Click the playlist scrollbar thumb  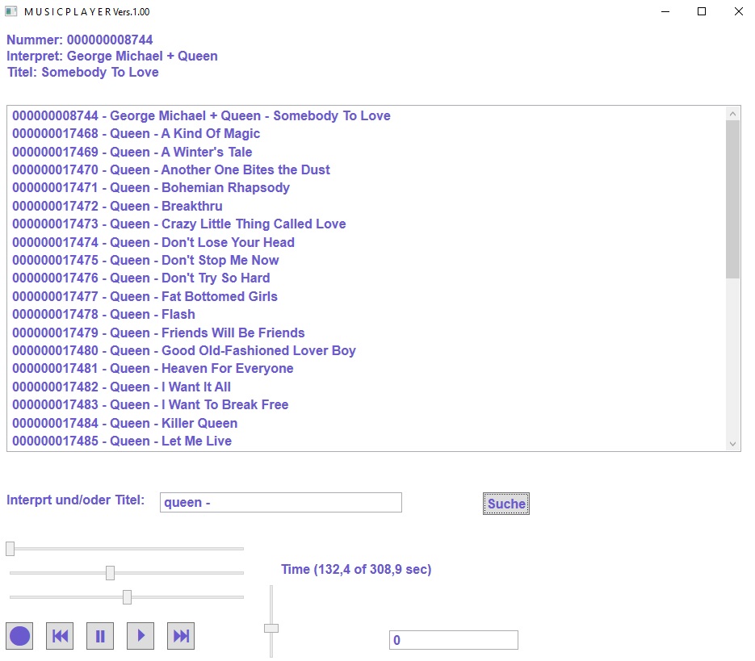tap(733, 199)
